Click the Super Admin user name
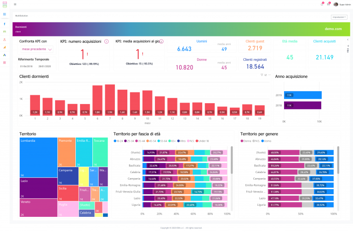The height and width of the screenshot is (232, 353). (345, 5)
